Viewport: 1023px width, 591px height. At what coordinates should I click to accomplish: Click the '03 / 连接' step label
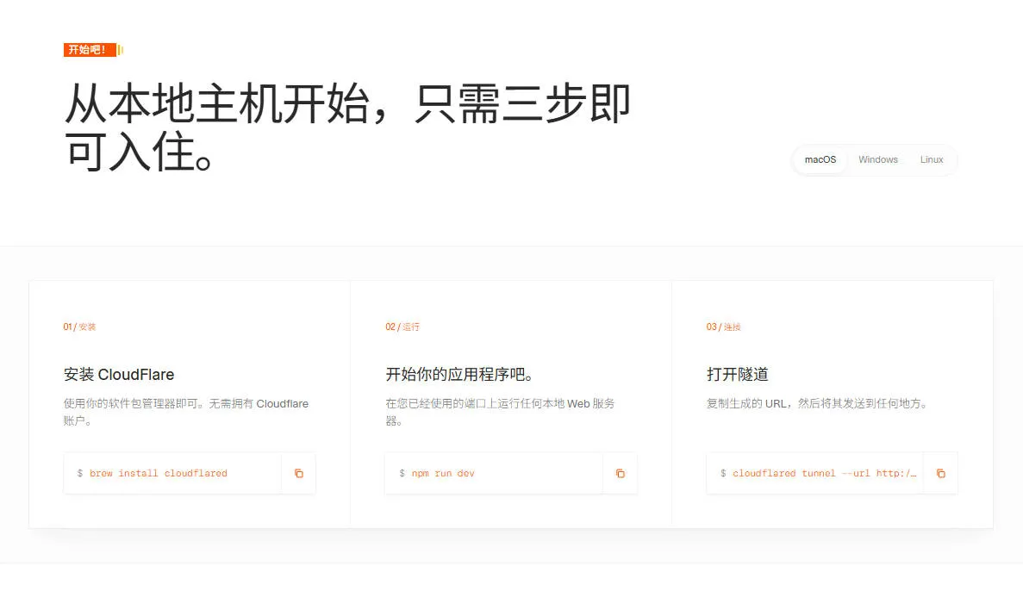724,327
